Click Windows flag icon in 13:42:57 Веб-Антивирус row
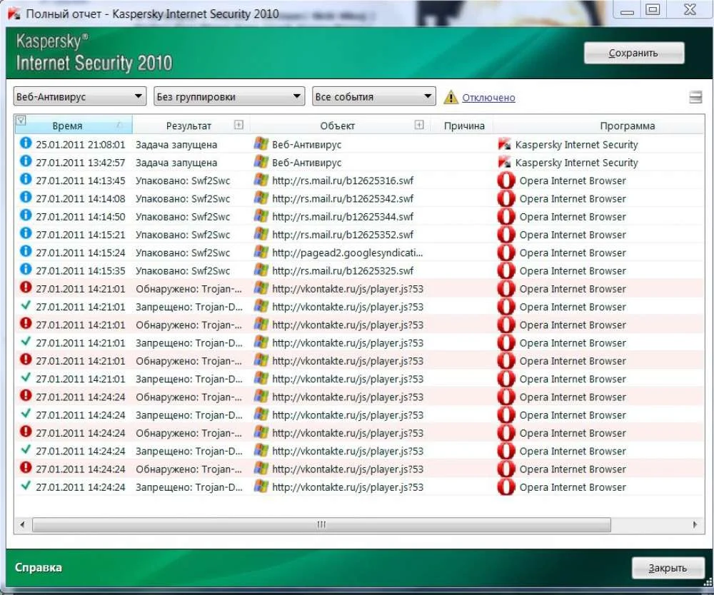 coord(261,161)
